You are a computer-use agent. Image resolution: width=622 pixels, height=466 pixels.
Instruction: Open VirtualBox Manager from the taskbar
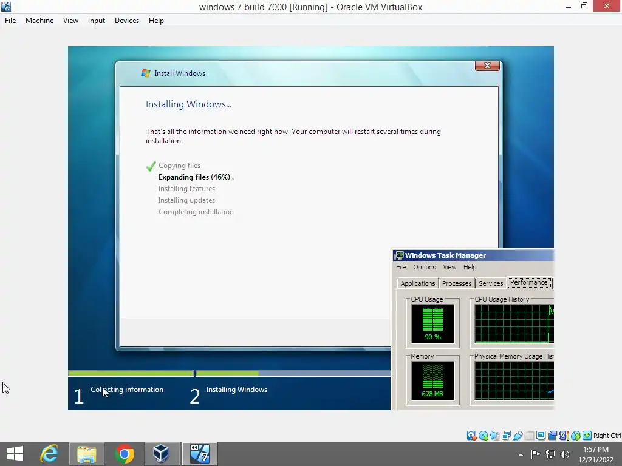click(162, 454)
